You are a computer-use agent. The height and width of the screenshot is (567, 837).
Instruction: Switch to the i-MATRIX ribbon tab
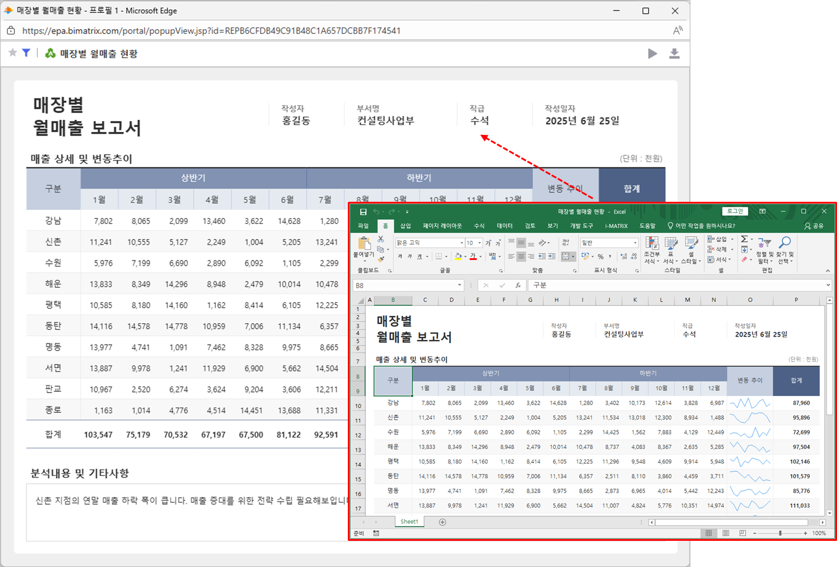tap(616, 226)
